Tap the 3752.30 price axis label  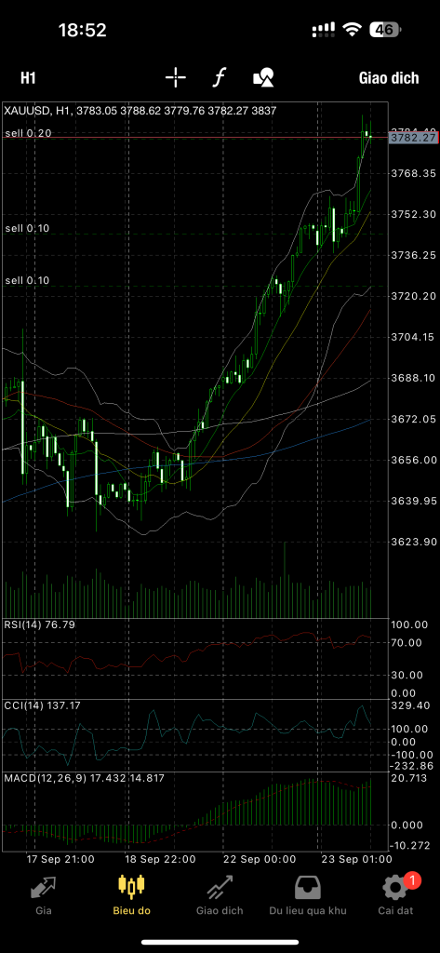click(413, 214)
